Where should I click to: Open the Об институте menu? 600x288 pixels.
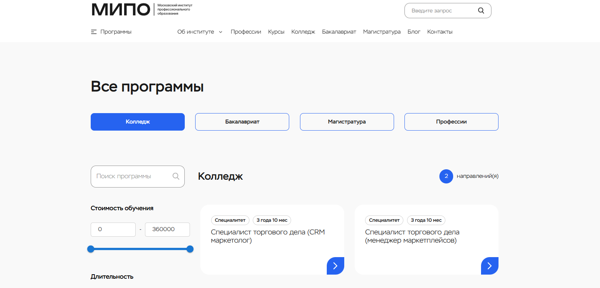click(196, 32)
